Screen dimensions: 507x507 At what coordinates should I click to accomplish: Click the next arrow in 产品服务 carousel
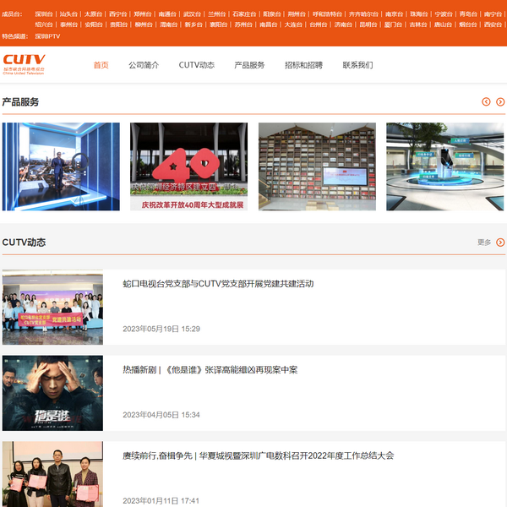click(500, 102)
